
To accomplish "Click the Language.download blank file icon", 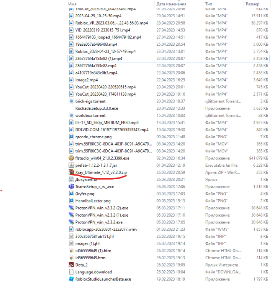I will [71, 272].
